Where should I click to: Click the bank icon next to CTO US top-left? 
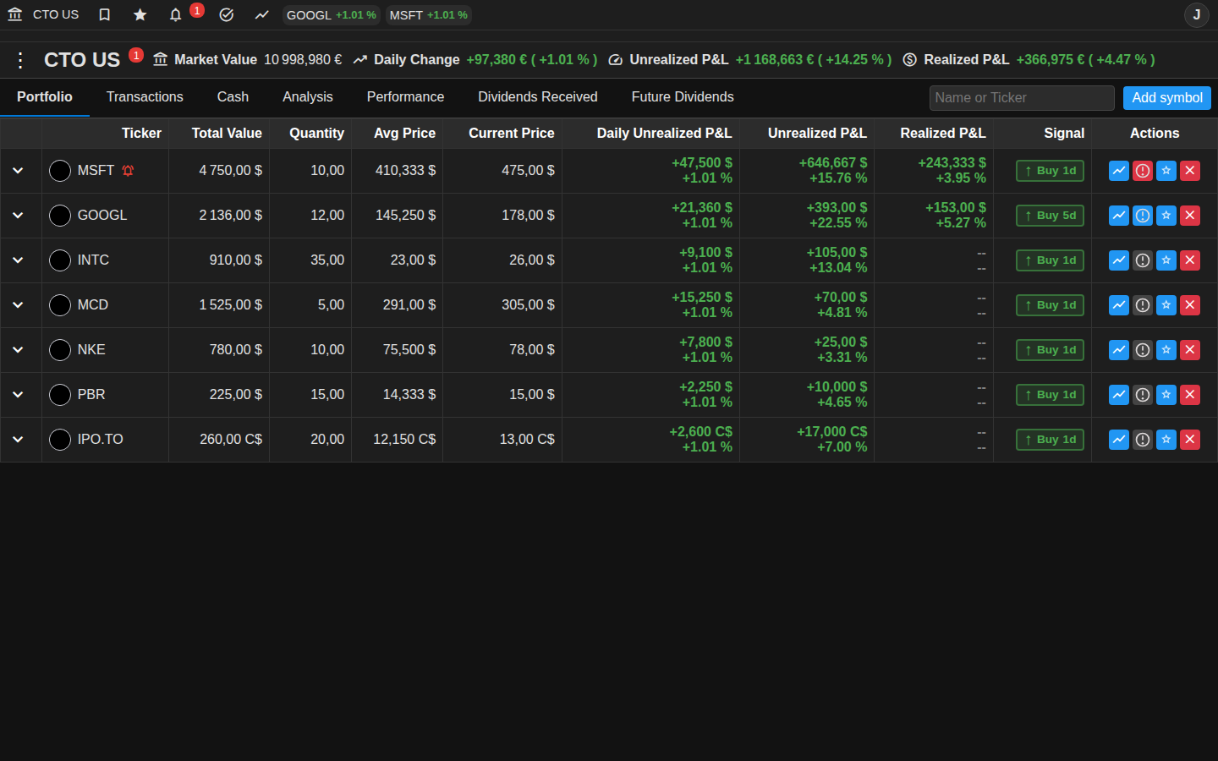pyautogui.click(x=14, y=14)
